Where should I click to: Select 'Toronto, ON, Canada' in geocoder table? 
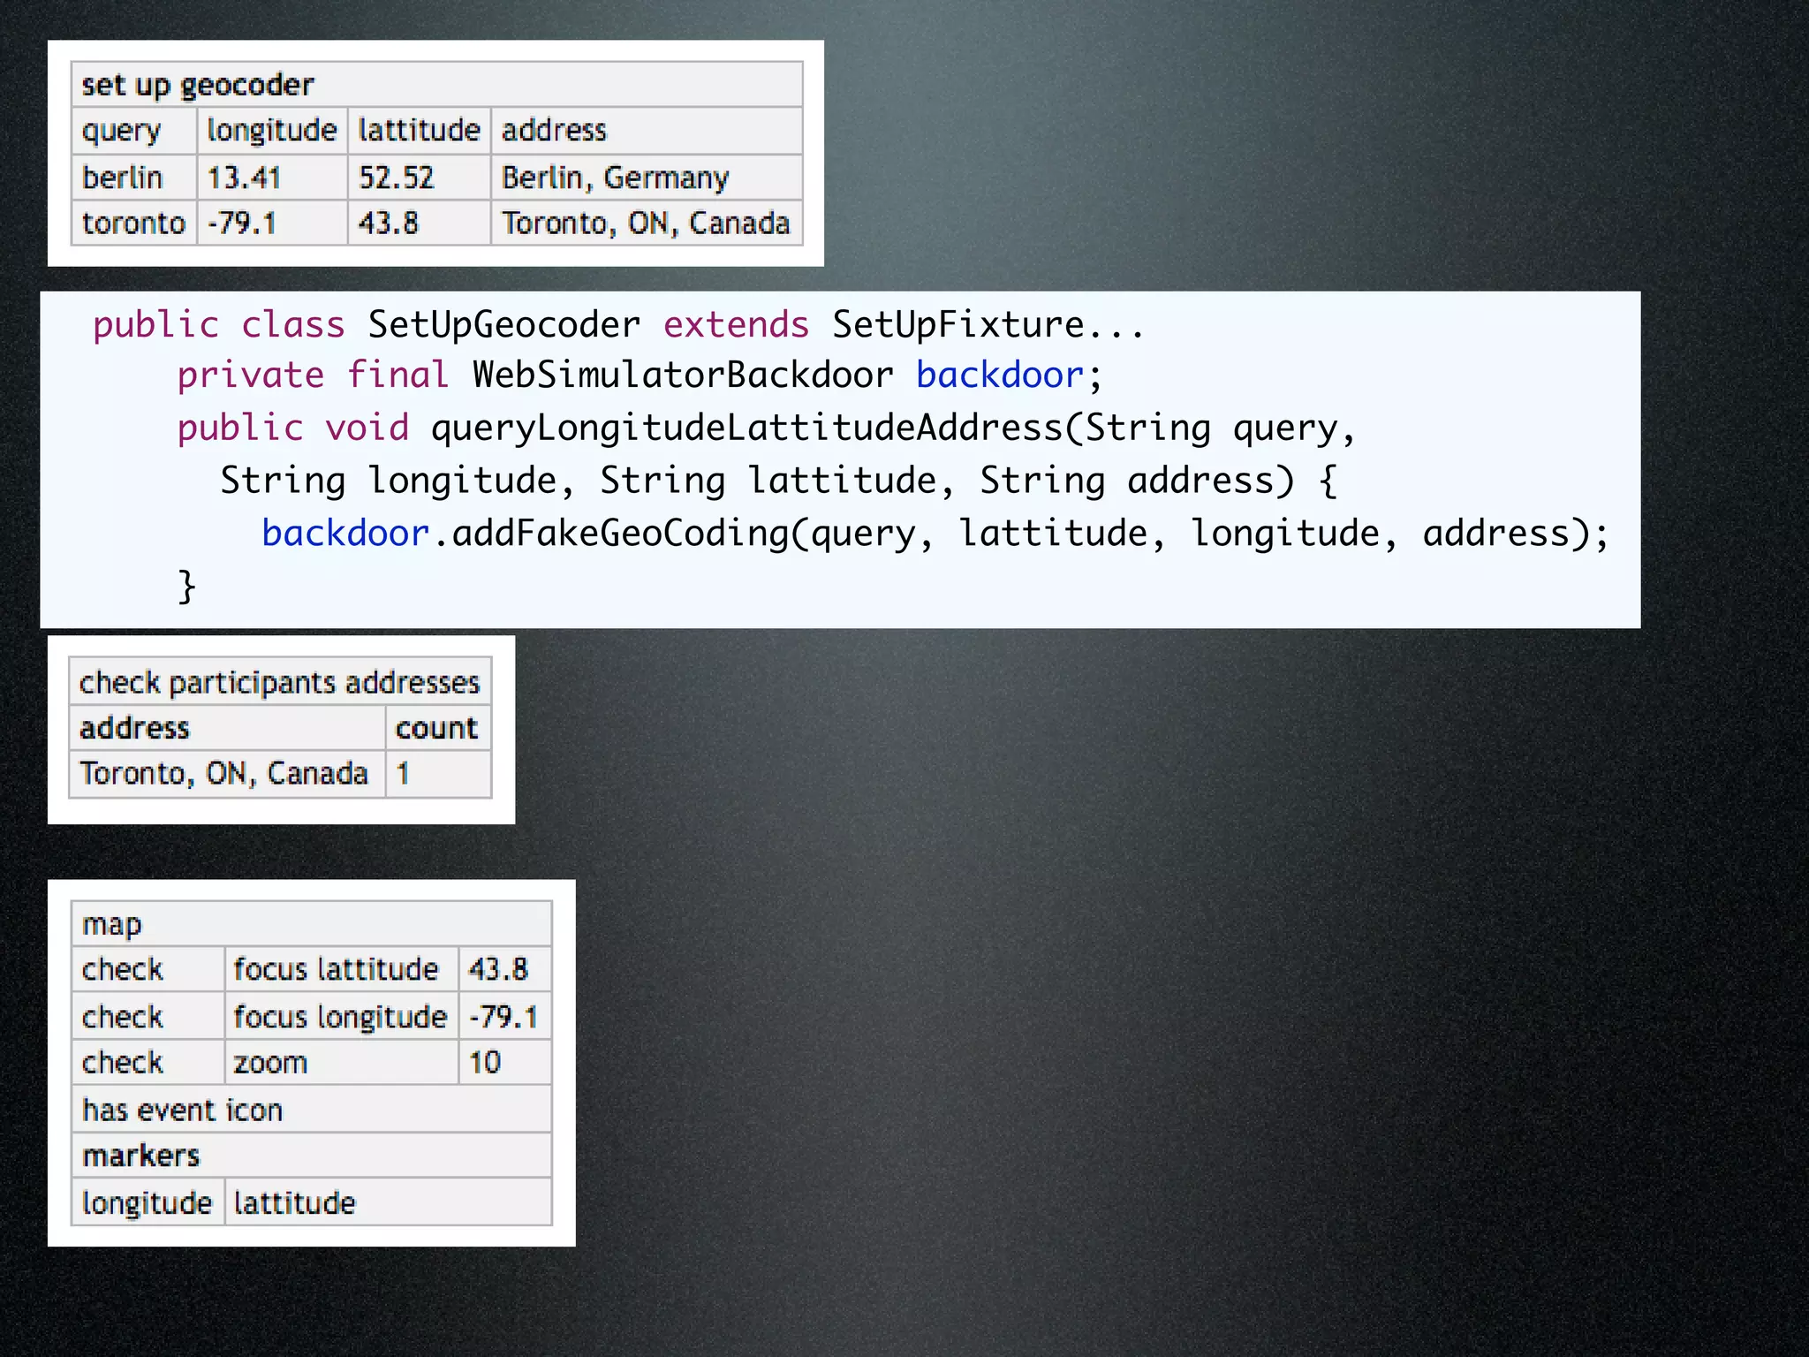click(646, 224)
